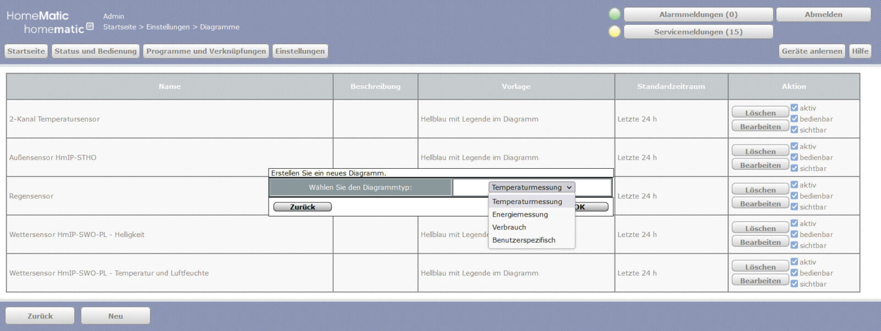
Task: Click the green alarm status indicator
Action: tap(614, 14)
